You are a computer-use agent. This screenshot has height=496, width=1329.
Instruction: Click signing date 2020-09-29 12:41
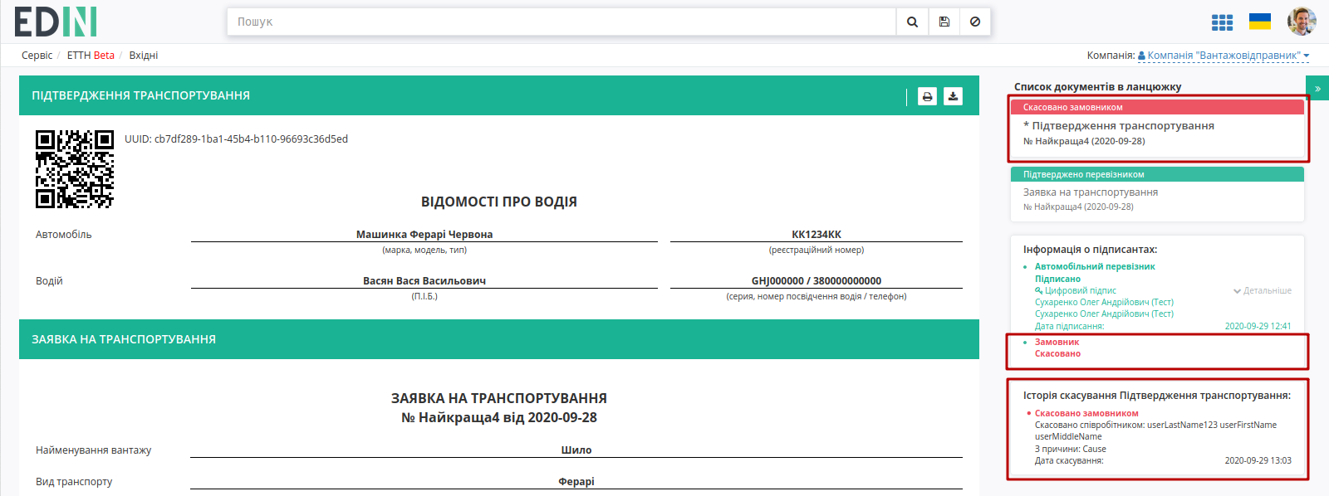(x=1258, y=327)
